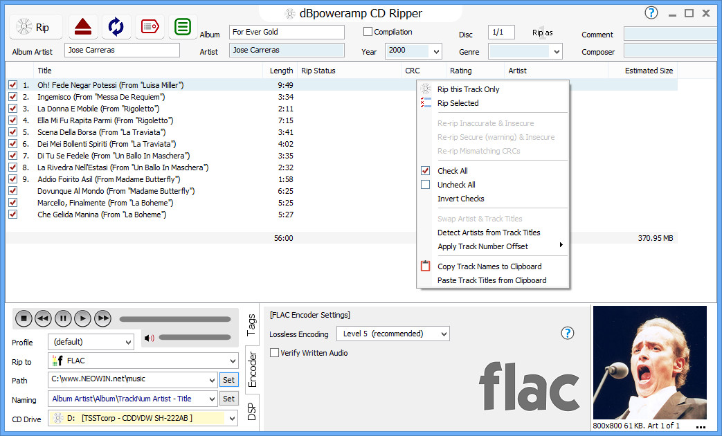The width and height of the screenshot is (722, 436).
Task: Click the eject disc icon
Action: [82, 26]
